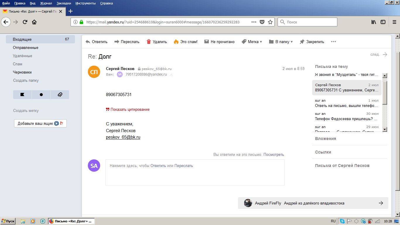Screen dimensions: 400x225
Task: Click Переслать link in quick reply box
Action: 184,166
